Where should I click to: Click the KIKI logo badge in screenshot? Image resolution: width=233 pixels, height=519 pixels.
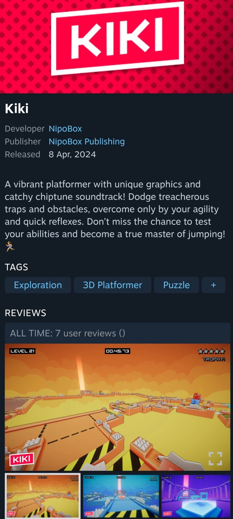pos(22,459)
